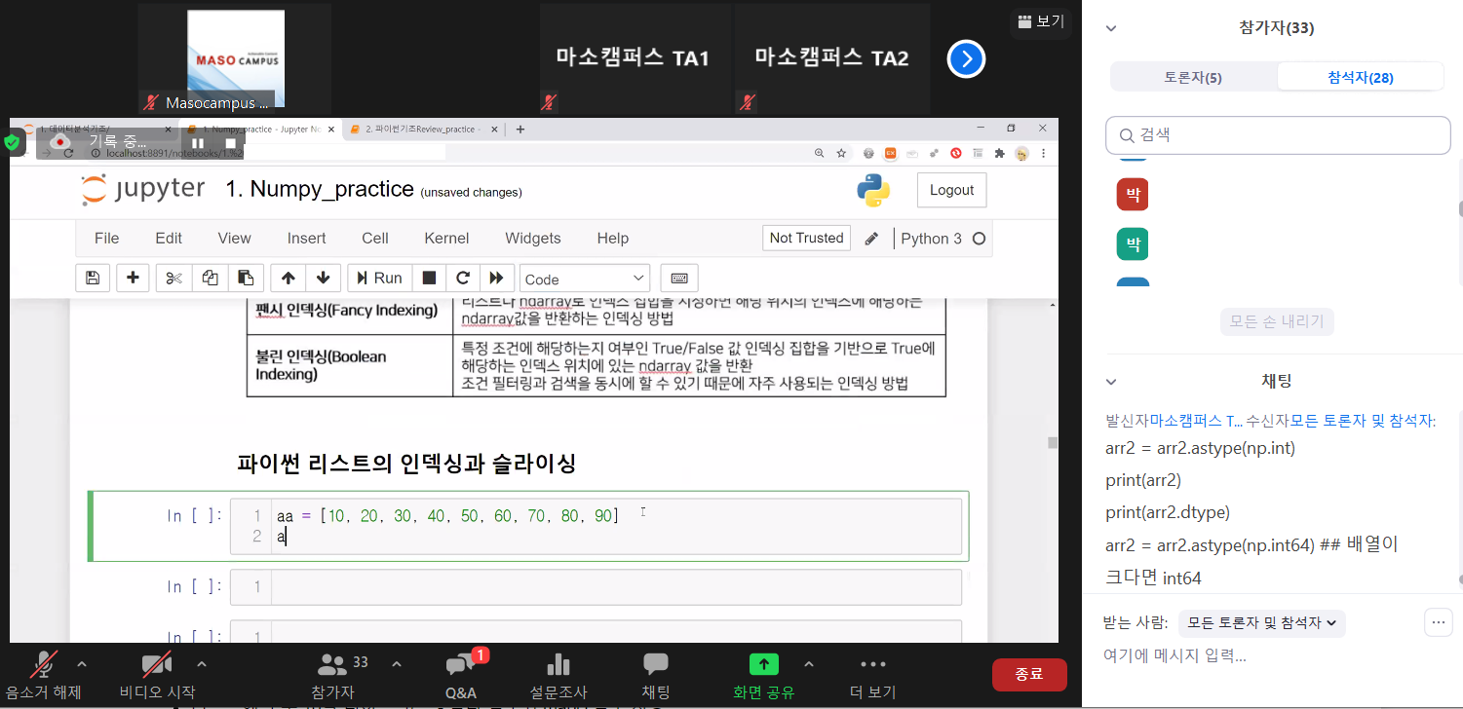
Task: Interrupt the kernel with stop square icon
Action: coord(429,278)
